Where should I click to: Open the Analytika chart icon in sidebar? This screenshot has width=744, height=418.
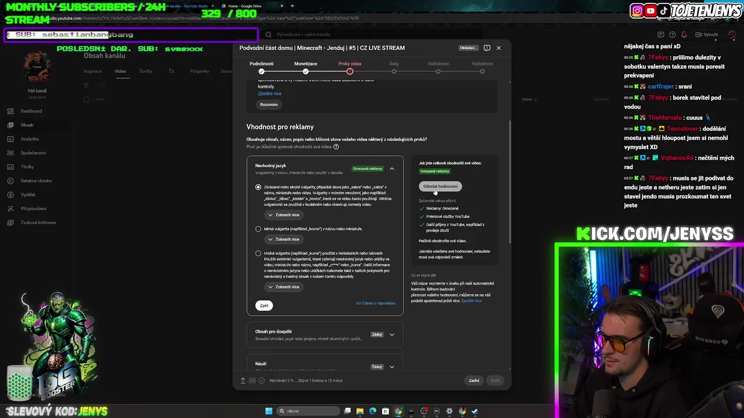[x=10, y=139]
